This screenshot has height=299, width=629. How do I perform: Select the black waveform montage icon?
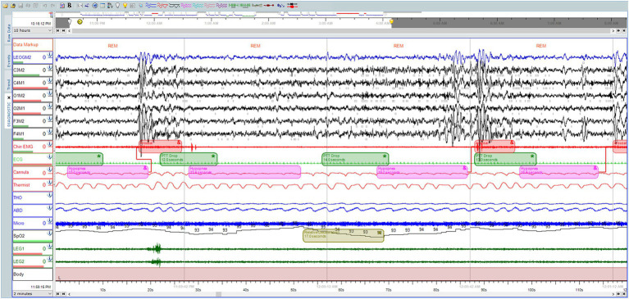[174, 6]
